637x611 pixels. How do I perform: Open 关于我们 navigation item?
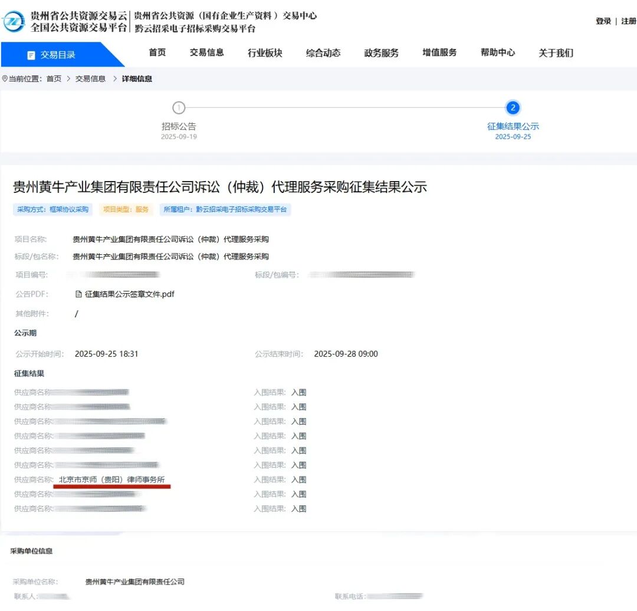coord(556,52)
